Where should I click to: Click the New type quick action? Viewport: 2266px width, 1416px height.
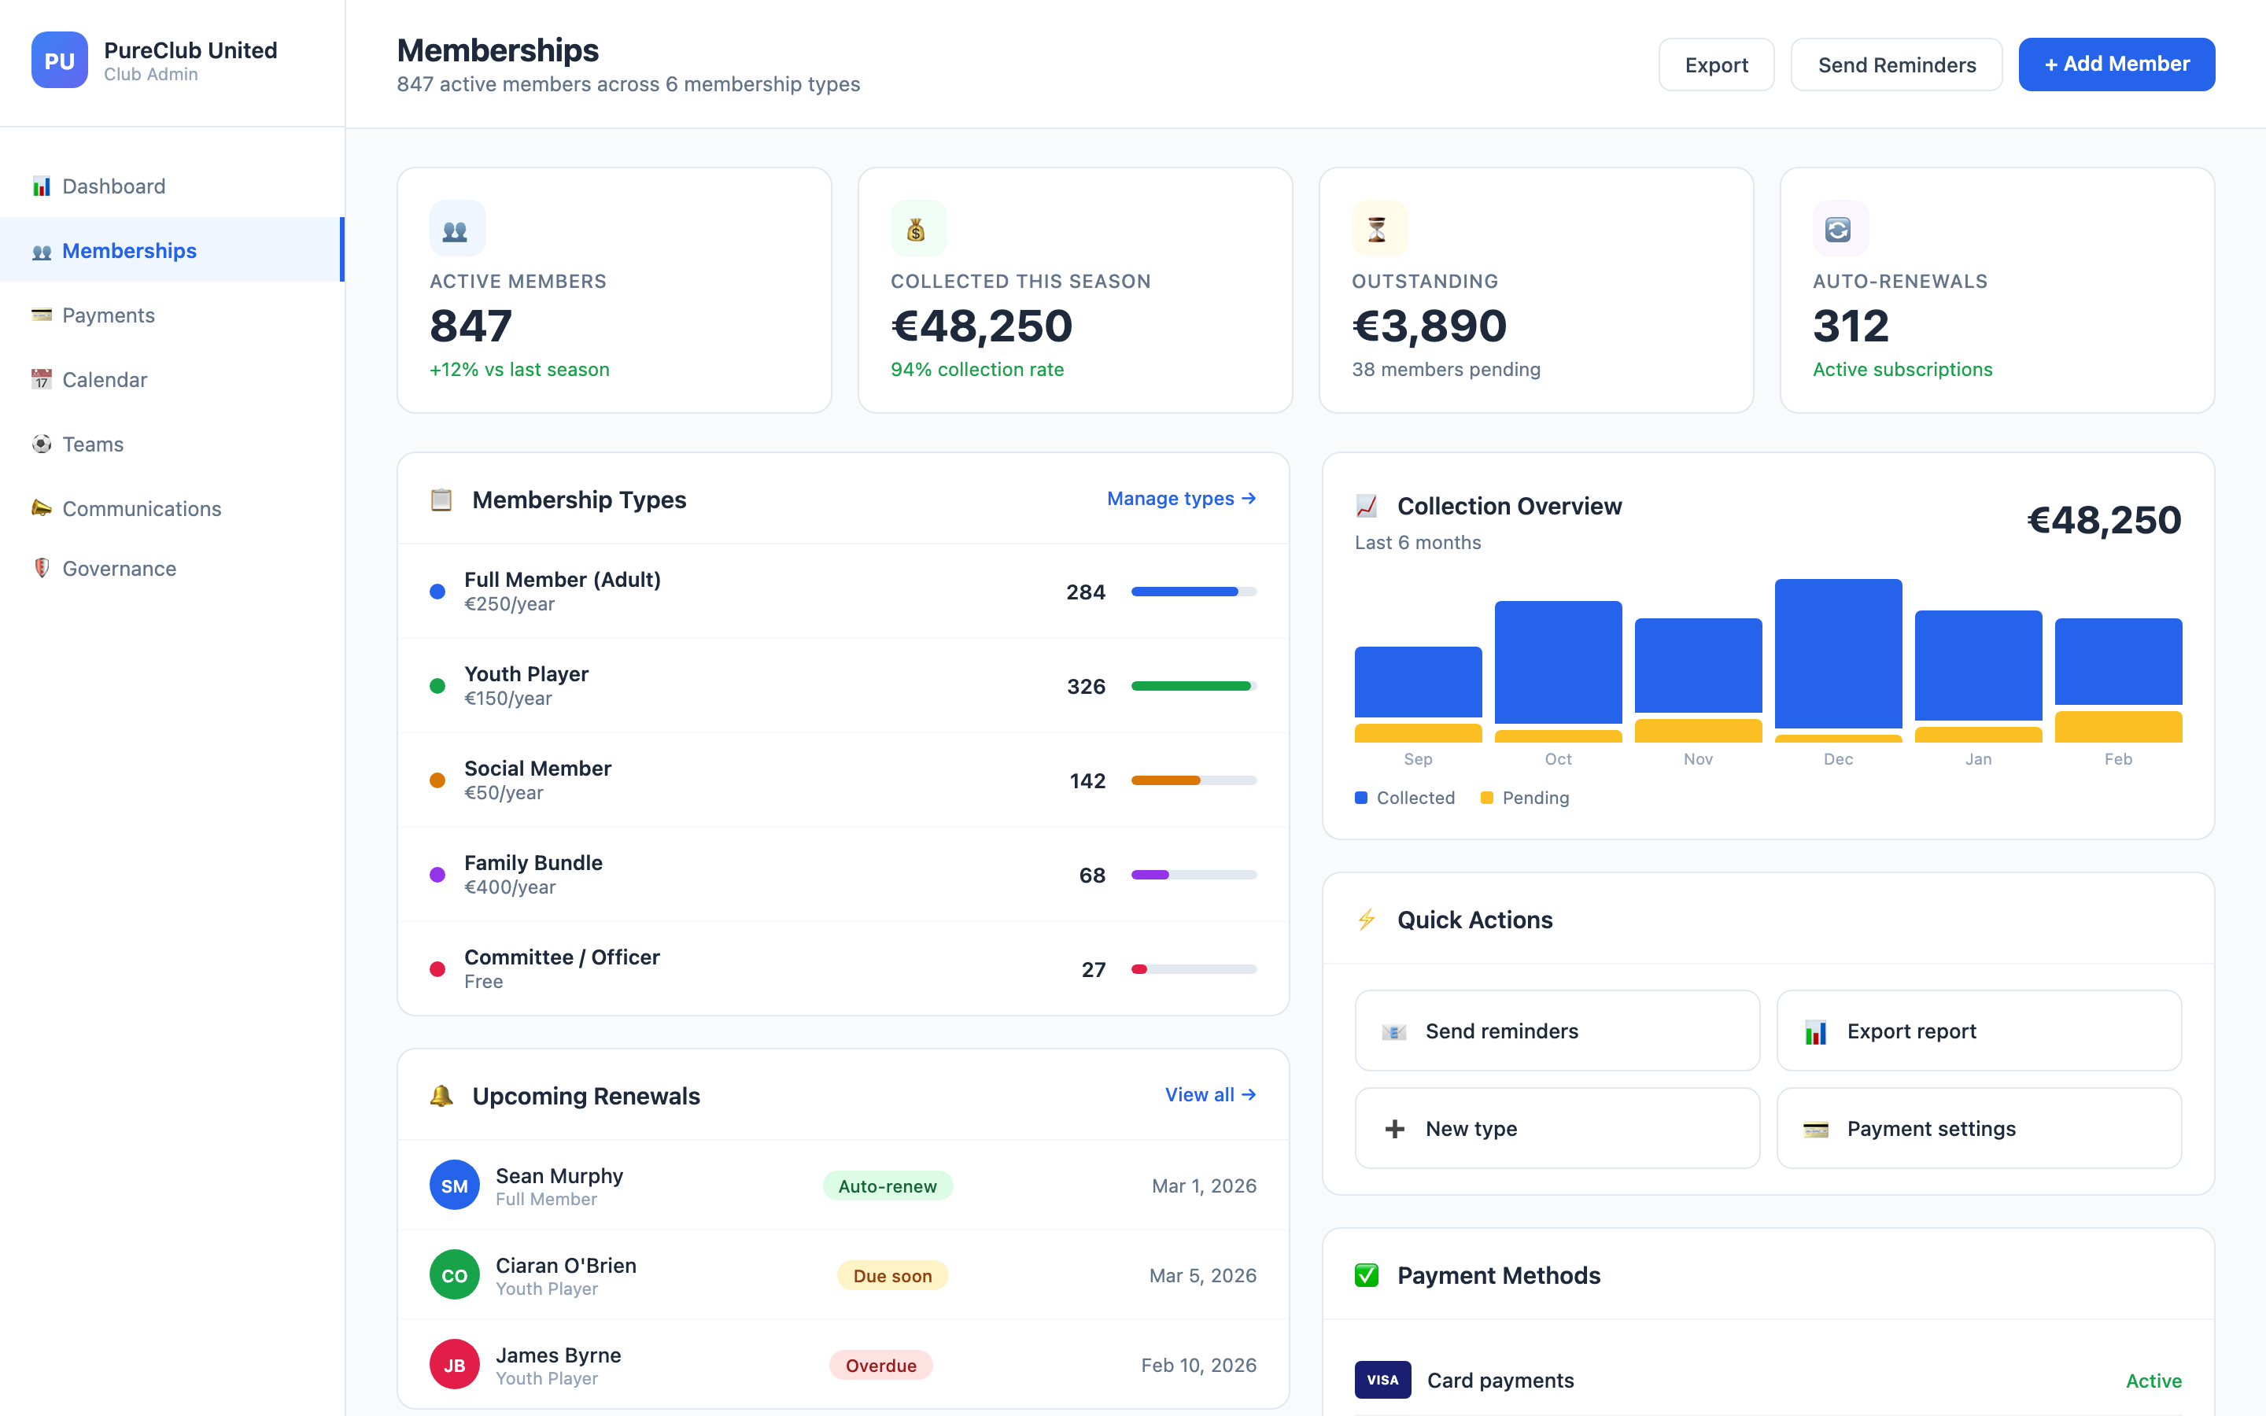point(1557,1129)
